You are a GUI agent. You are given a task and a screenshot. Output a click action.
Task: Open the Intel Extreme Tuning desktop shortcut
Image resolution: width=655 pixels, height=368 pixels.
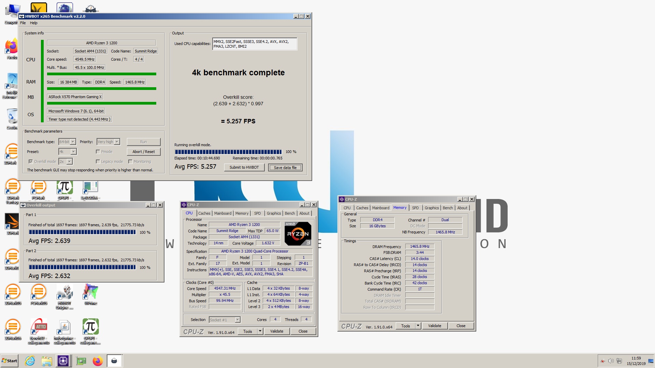(x=11, y=86)
